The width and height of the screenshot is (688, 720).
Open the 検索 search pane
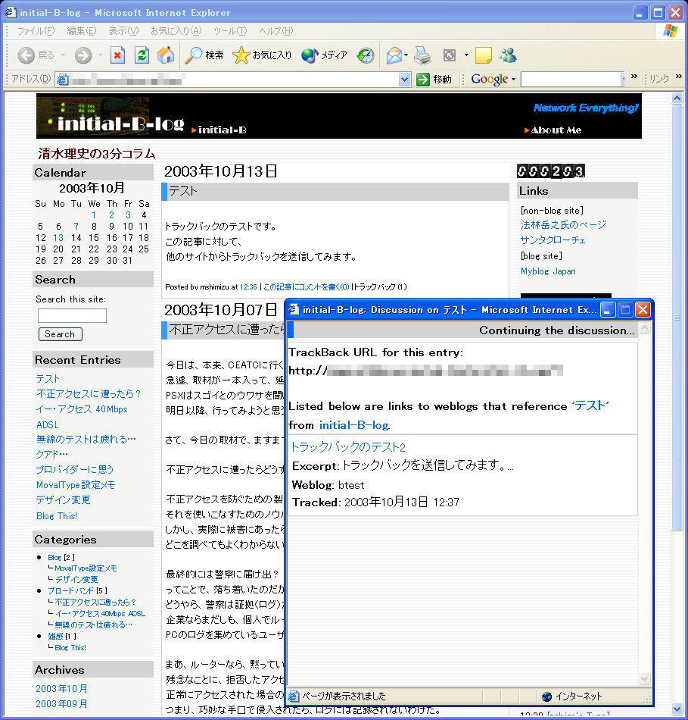point(205,55)
